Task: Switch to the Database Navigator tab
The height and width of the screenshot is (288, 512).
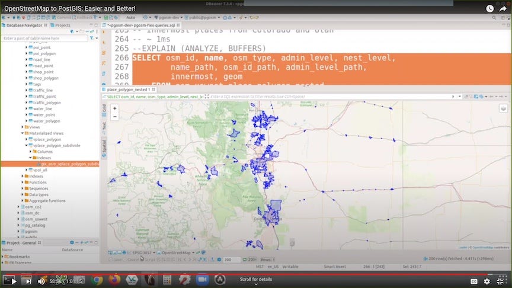Action: (24, 25)
